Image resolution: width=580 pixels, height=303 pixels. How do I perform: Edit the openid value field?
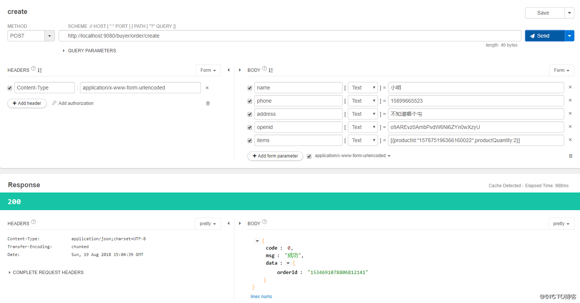point(476,127)
